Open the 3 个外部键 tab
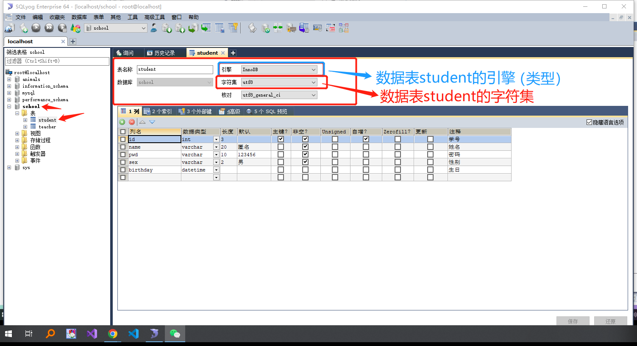 [195, 111]
